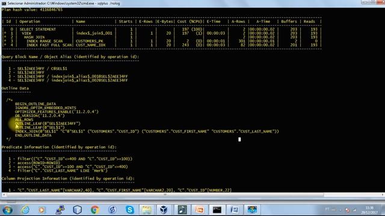Launch Google Chrome from the taskbar
The width and height of the screenshot is (385, 216).
tap(95, 210)
